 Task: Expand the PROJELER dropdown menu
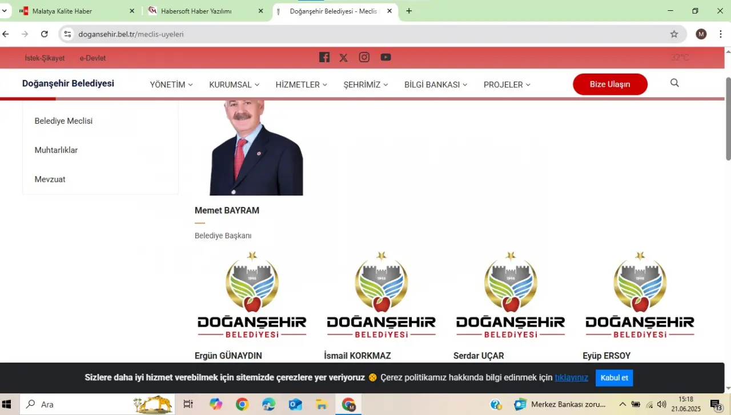507,84
